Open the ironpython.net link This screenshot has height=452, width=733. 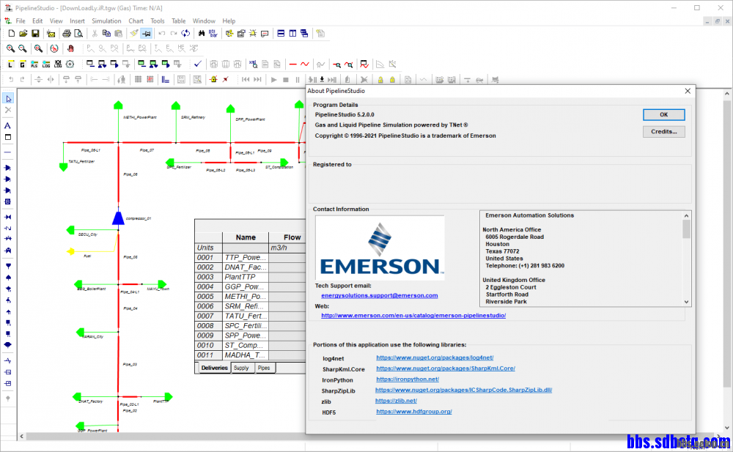tap(408, 379)
